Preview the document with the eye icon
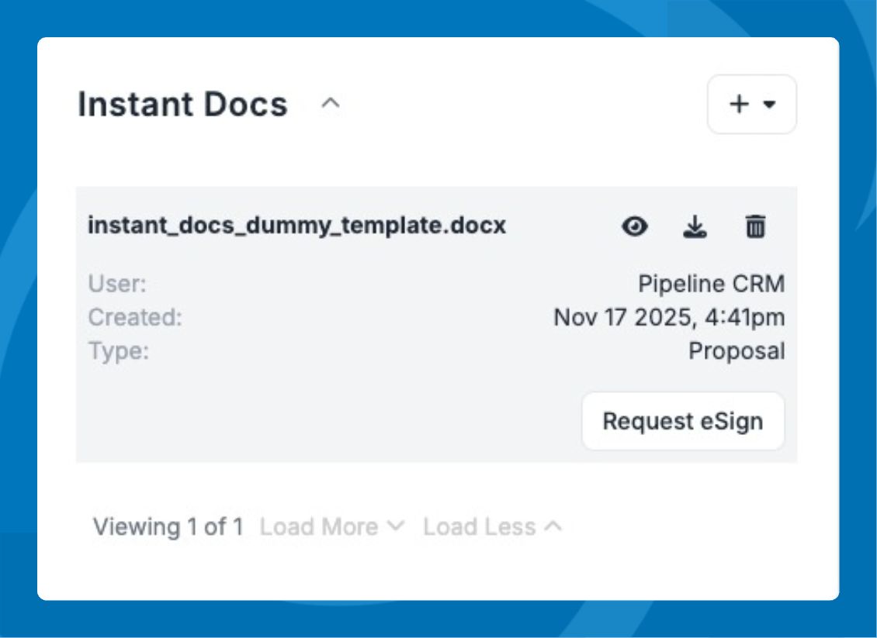Screen dimensions: 877x638 click(x=635, y=226)
